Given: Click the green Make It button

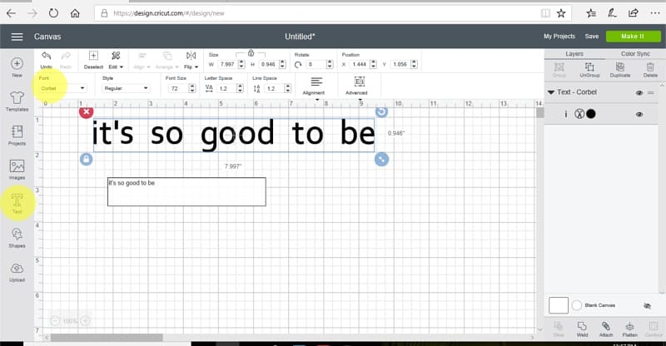Looking at the screenshot, I should coord(633,37).
